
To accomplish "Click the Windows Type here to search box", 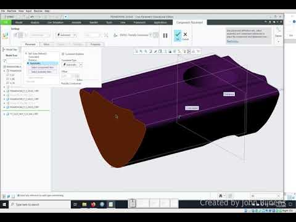I will click(40, 205).
